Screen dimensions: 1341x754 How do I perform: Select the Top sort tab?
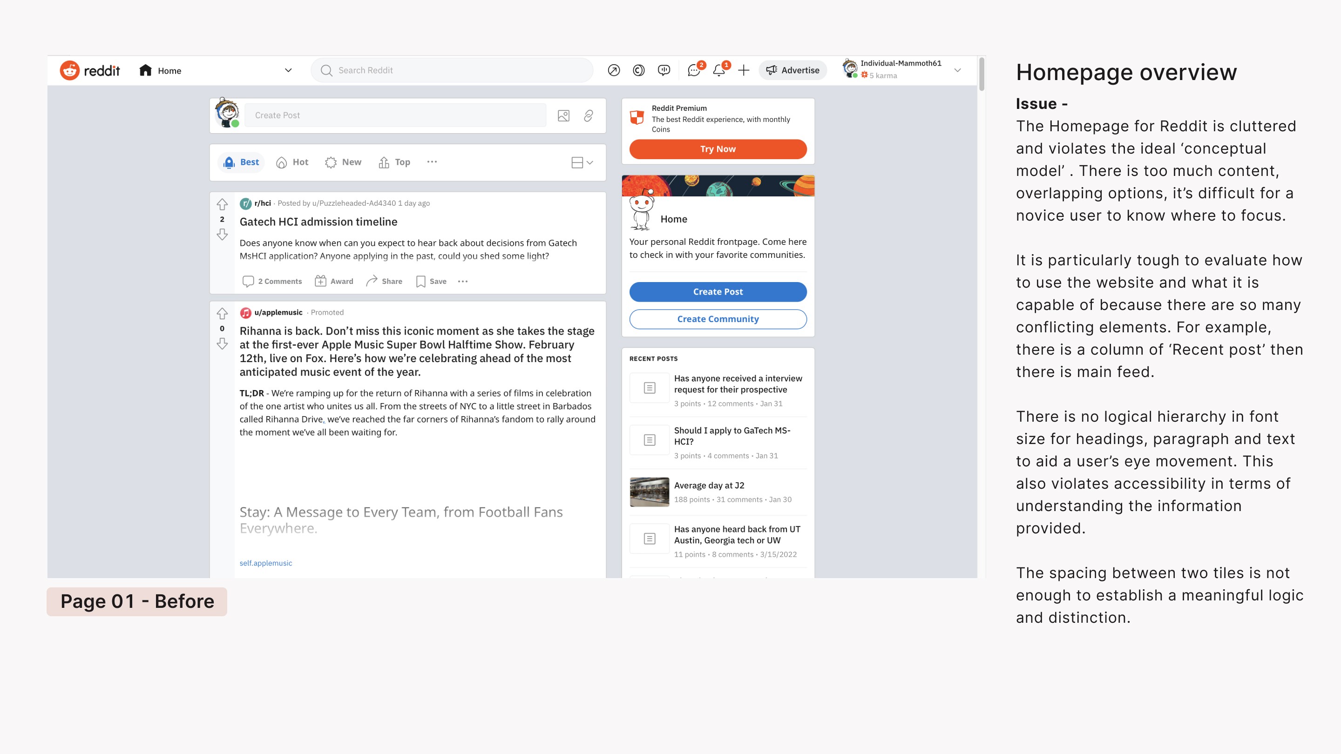[394, 162]
